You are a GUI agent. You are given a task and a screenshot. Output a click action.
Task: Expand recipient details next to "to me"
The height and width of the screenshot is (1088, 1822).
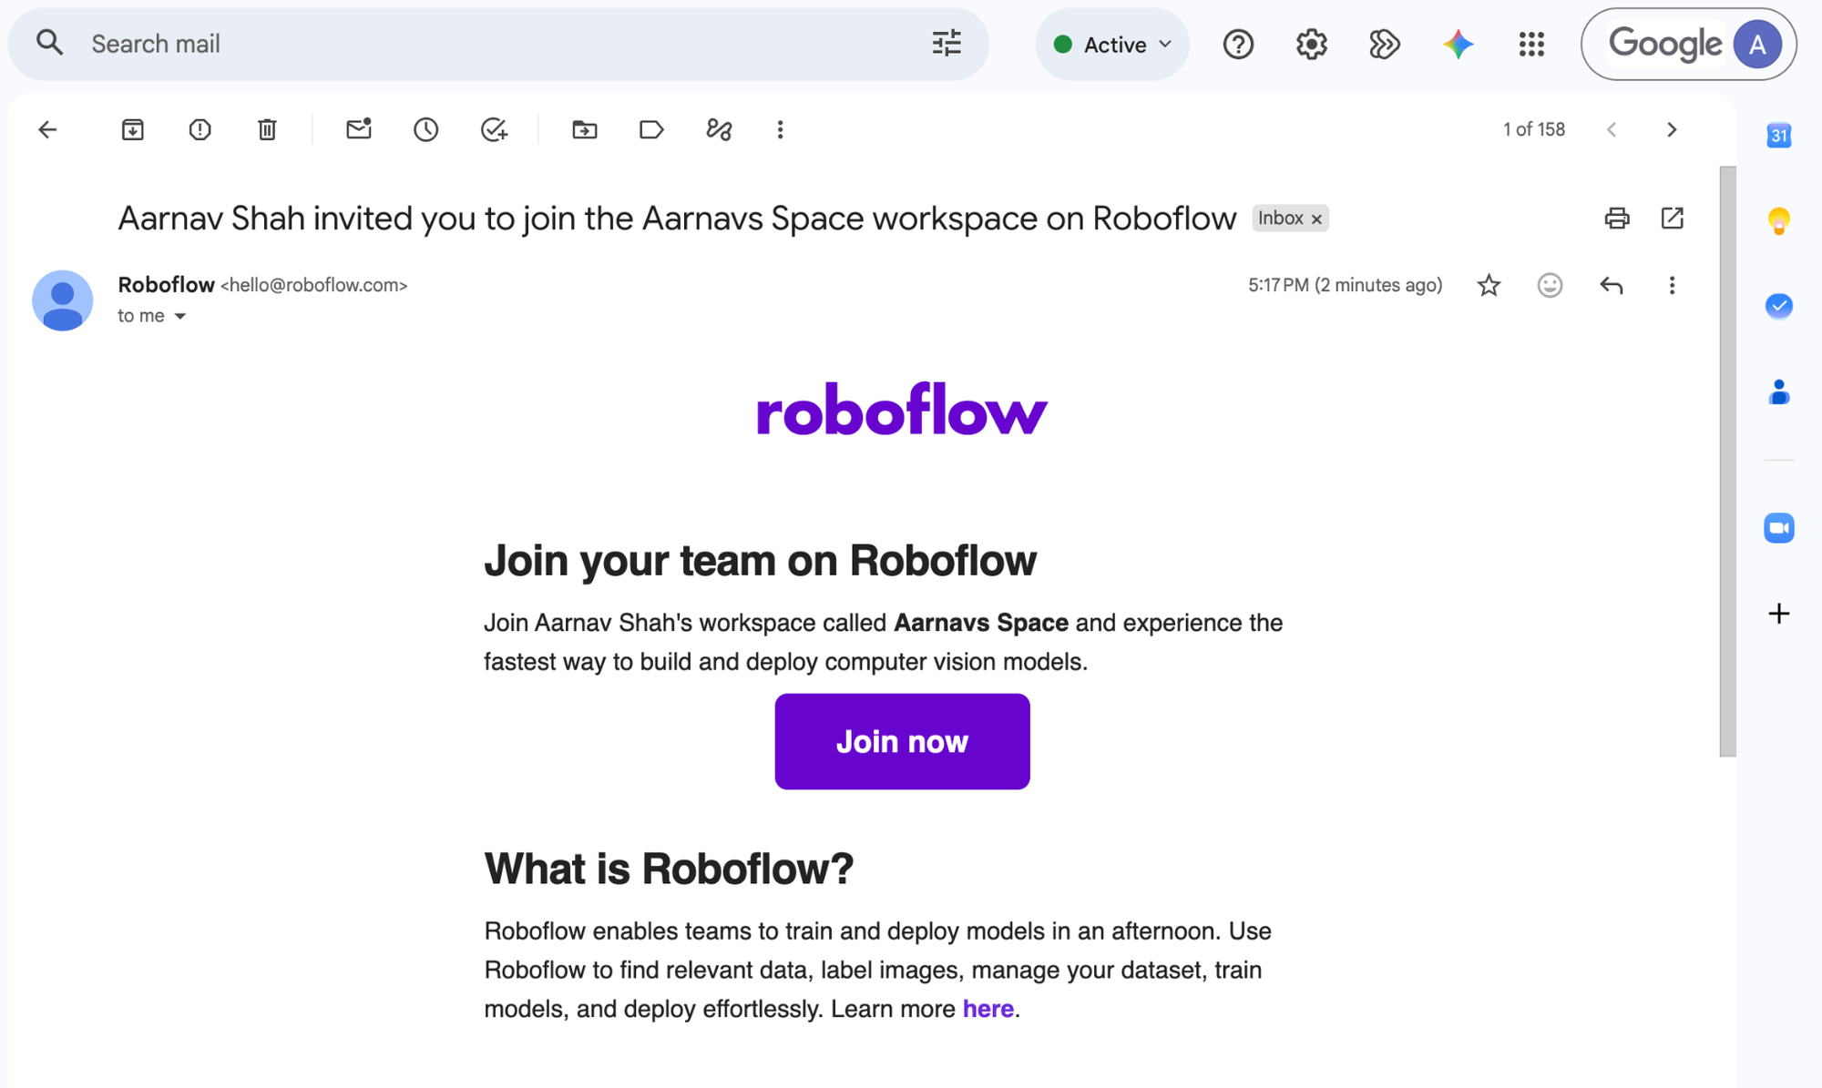[180, 316]
